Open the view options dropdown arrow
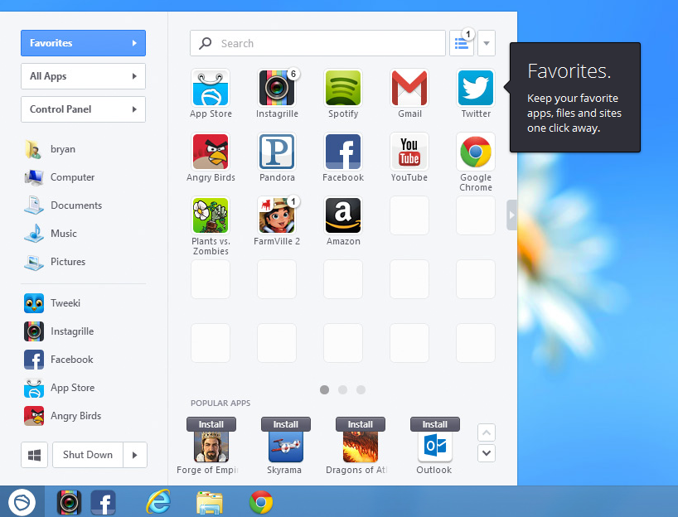The height and width of the screenshot is (517, 678). [487, 43]
